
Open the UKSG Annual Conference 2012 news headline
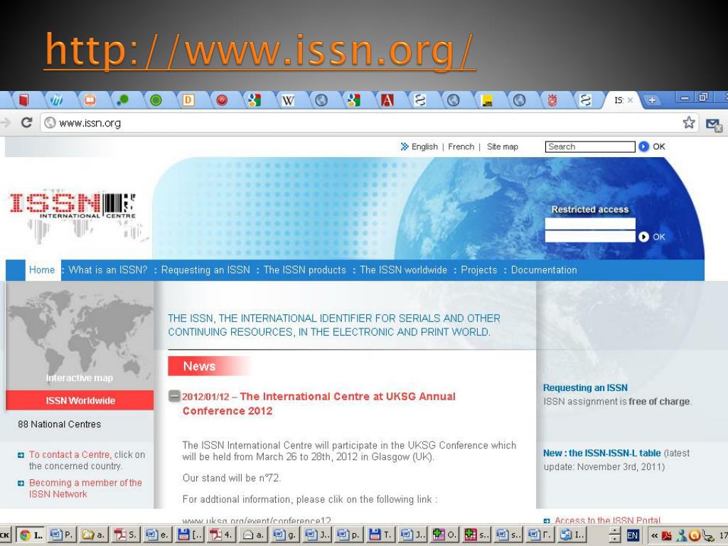[x=318, y=404]
